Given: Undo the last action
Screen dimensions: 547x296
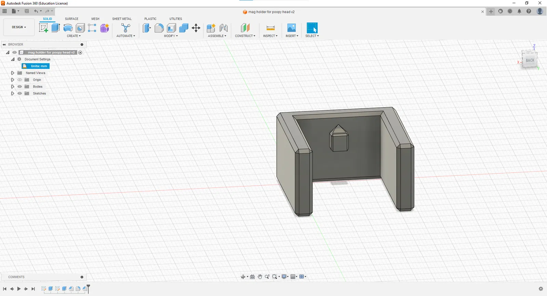Looking at the screenshot, I should tap(36, 11).
